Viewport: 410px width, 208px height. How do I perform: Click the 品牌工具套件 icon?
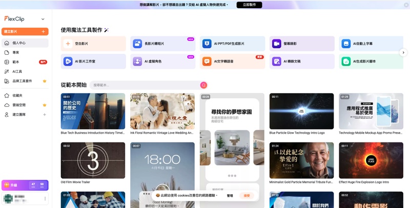click(x=7, y=81)
